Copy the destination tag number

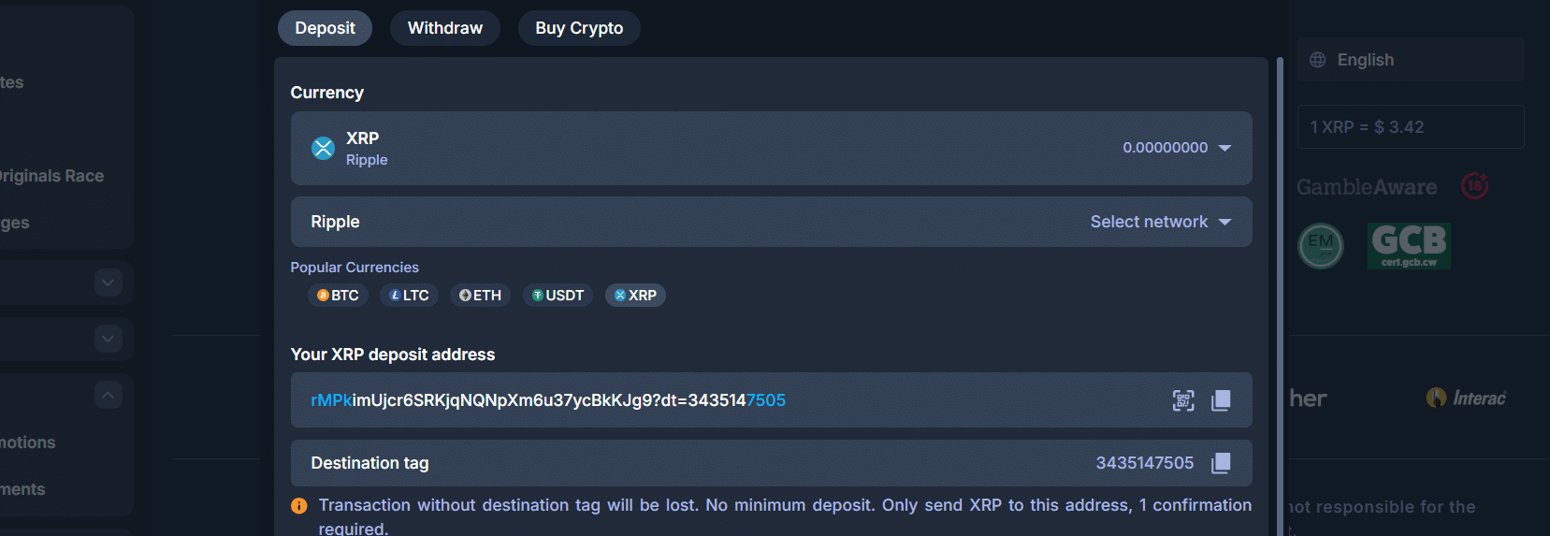click(x=1221, y=463)
